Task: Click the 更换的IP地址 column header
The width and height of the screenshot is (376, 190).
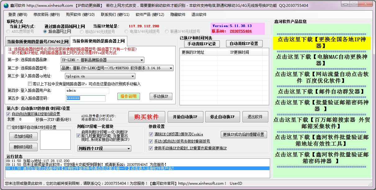Action: 199,52
